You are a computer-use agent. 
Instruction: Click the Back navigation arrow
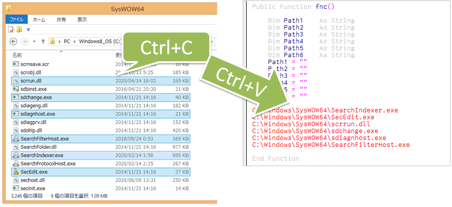click(x=13, y=41)
